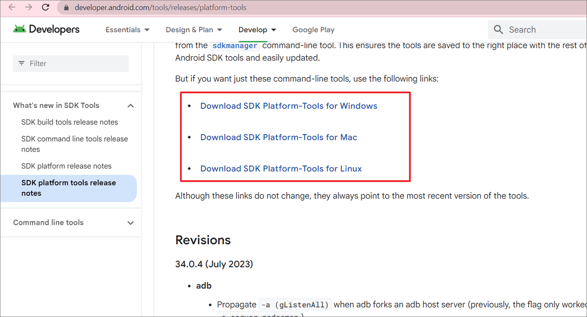
Task: Reload the page with refresh icon
Action: 45,8
